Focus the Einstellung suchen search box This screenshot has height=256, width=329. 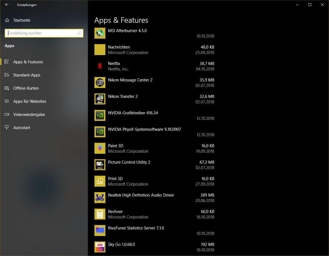pos(44,33)
